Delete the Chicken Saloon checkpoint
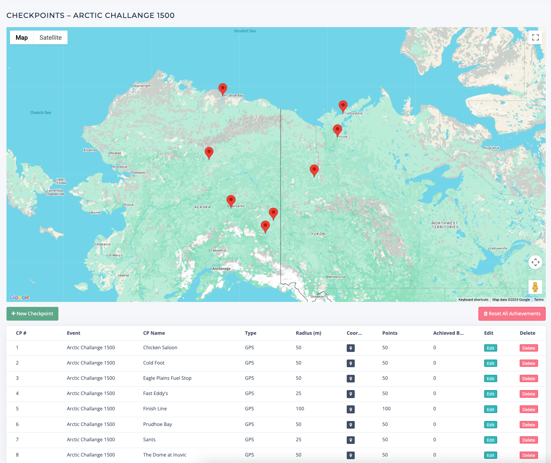551x463 pixels. coord(529,348)
